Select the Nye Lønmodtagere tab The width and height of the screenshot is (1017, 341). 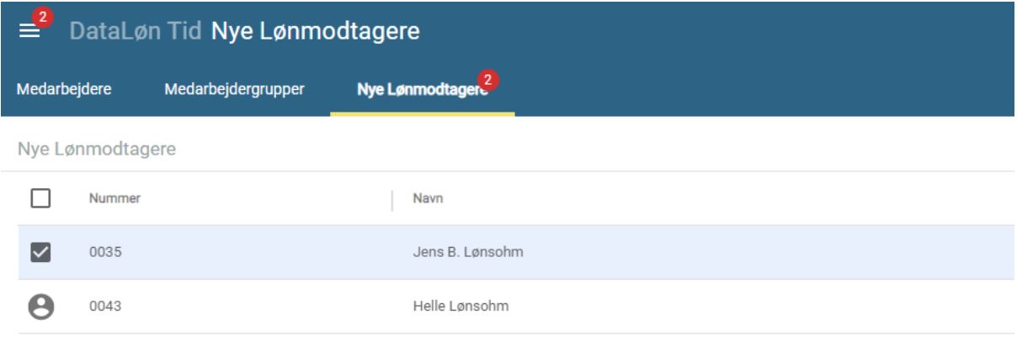pyautogui.click(x=423, y=89)
